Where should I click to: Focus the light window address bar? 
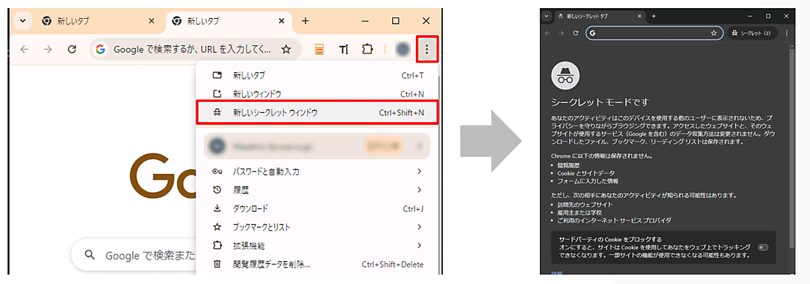coord(196,49)
